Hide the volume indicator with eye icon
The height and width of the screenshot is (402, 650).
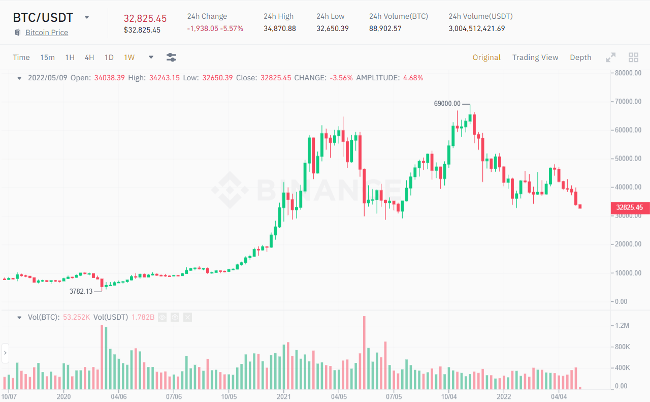point(162,317)
